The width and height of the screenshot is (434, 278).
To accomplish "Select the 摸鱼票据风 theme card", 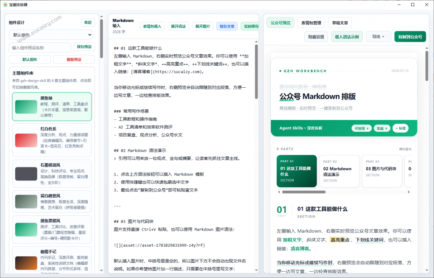I will tap(52, 229).
